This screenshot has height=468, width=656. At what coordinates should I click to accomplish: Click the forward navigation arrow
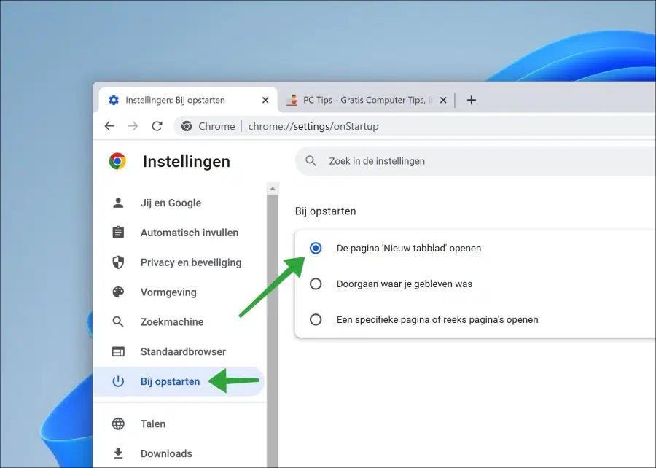pyautogui.click(x=133, y=126)
